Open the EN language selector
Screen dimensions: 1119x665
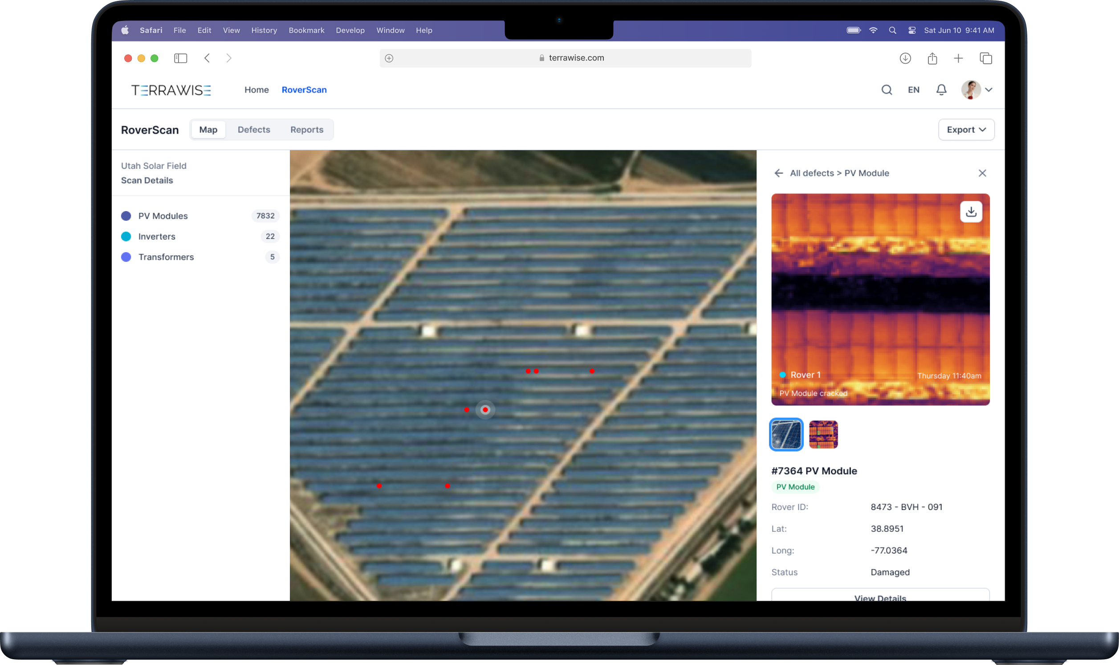coord(913,90)
